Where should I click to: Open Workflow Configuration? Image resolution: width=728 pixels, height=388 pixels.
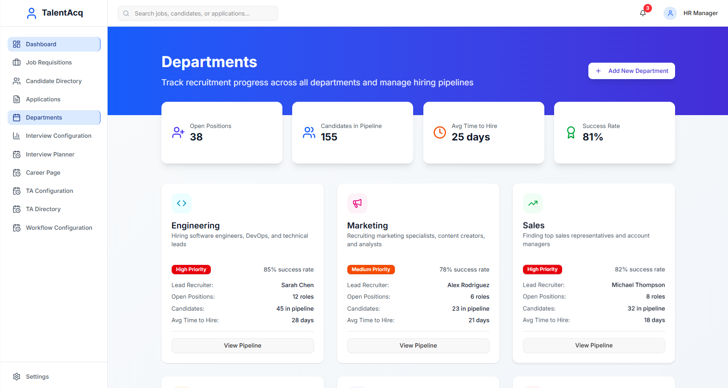[54, 228]
